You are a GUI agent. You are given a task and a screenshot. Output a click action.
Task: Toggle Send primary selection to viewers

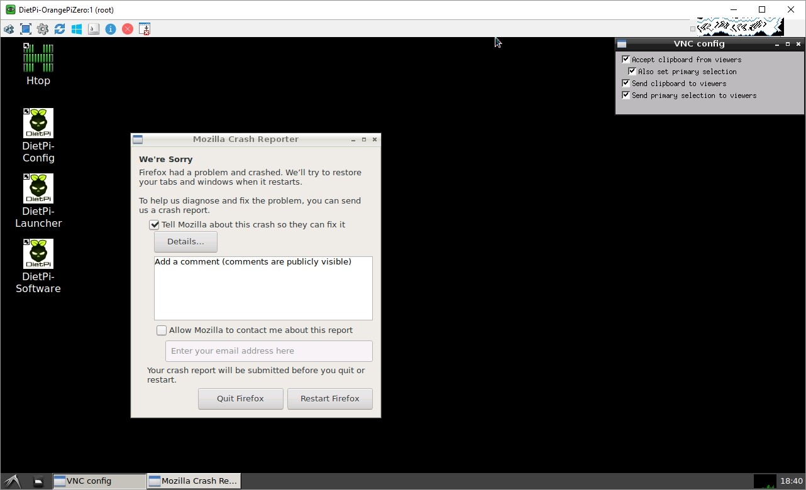[x=626, y=95]
